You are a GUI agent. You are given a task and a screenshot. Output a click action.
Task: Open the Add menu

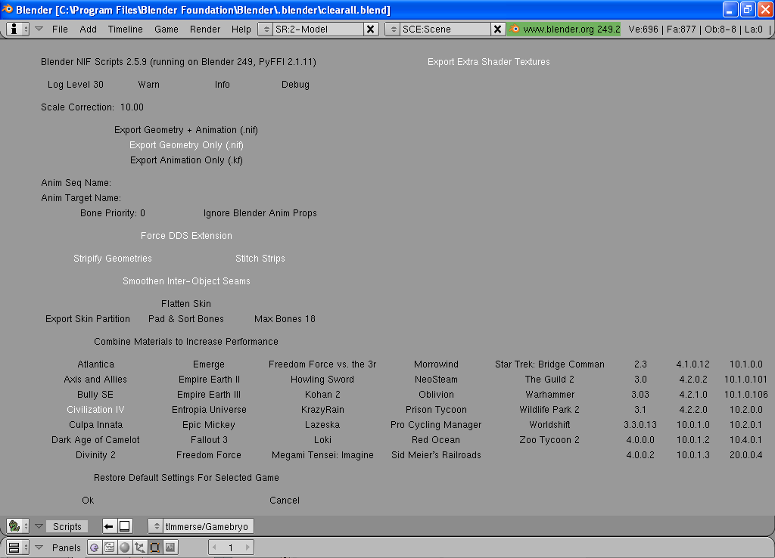point(88,29)
